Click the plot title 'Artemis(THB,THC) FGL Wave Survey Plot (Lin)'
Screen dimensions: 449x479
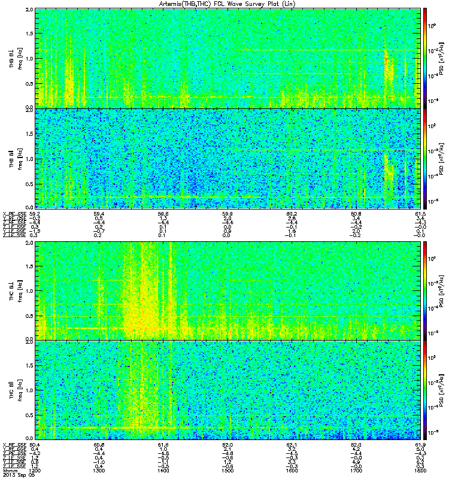(227, 4)
